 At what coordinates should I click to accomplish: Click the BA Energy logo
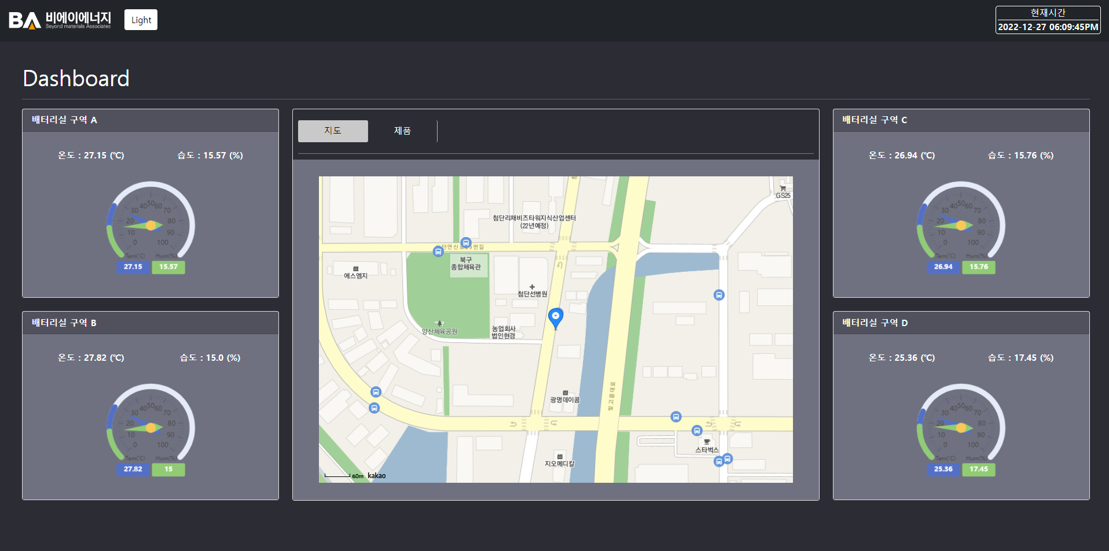point(60,20)
